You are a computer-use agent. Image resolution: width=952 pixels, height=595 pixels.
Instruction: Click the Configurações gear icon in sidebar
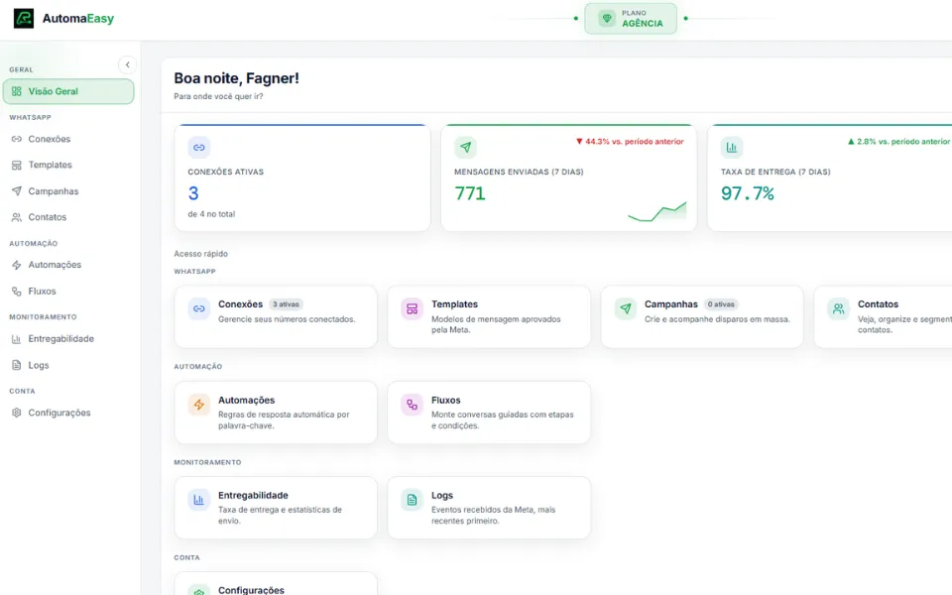tap(17, 413)
